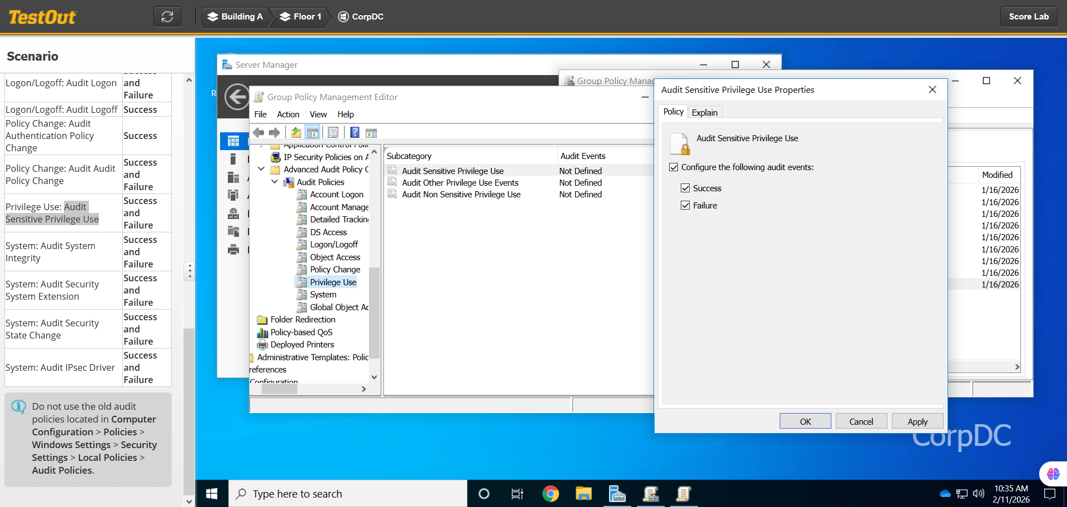Click Show/Hide Action Pane toolbar icon
The height and width of the screenshot is (507, 1067).
(371, 133)
